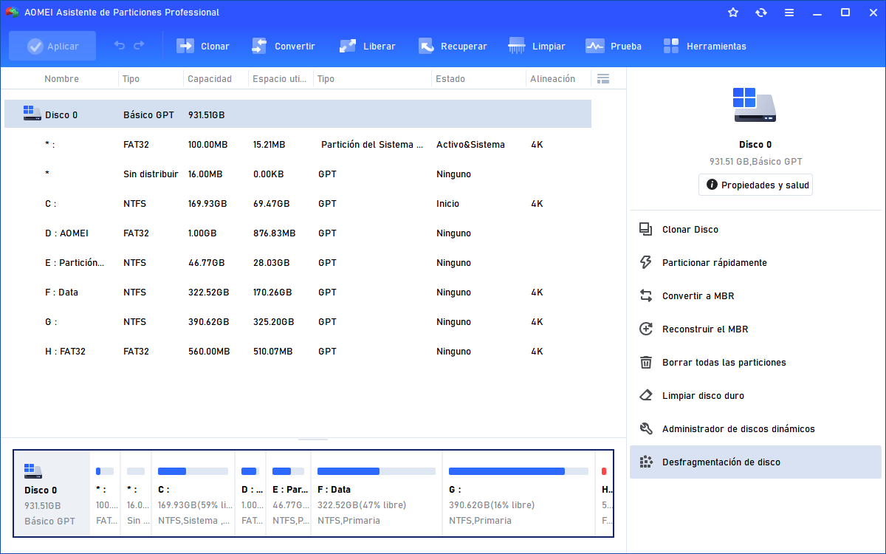Click the large disk icon in right panel
886x554 pixels.
pyautogui.click(x=755, y=104)
